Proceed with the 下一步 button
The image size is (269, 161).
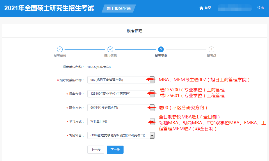tap(115, 150)
